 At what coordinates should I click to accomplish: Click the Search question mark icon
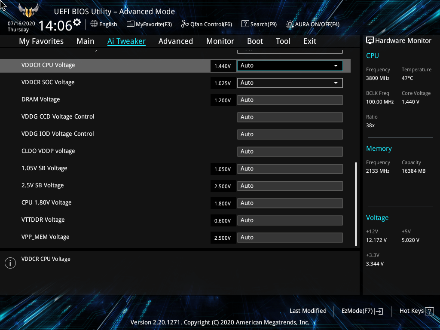245,24
